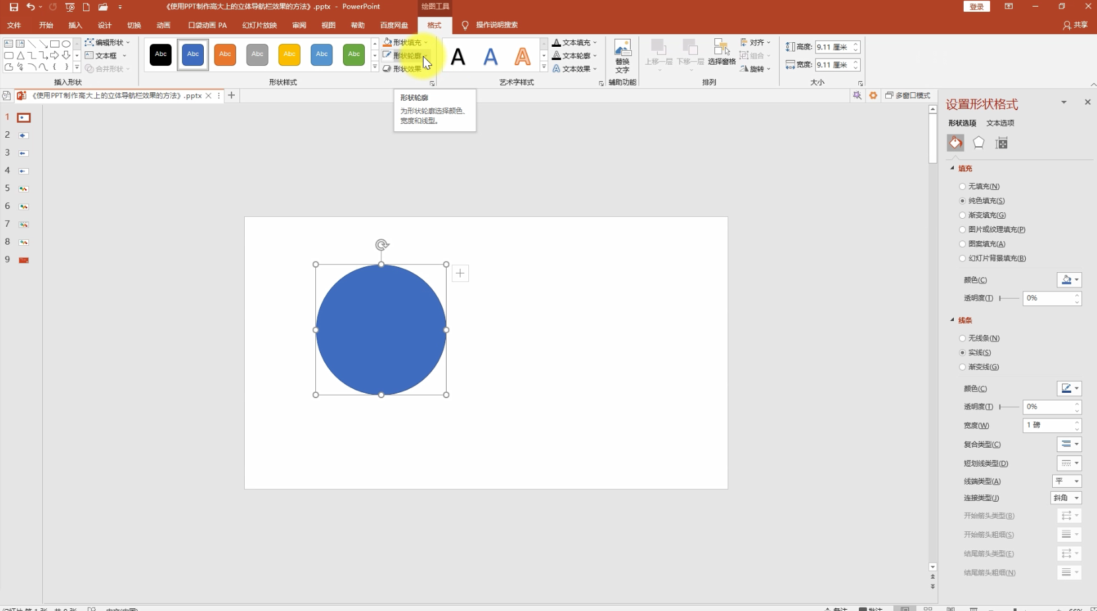1097x611 pixels.
Task: Open the 复合类型 compound type dropdown
Action: point(1069,444)
